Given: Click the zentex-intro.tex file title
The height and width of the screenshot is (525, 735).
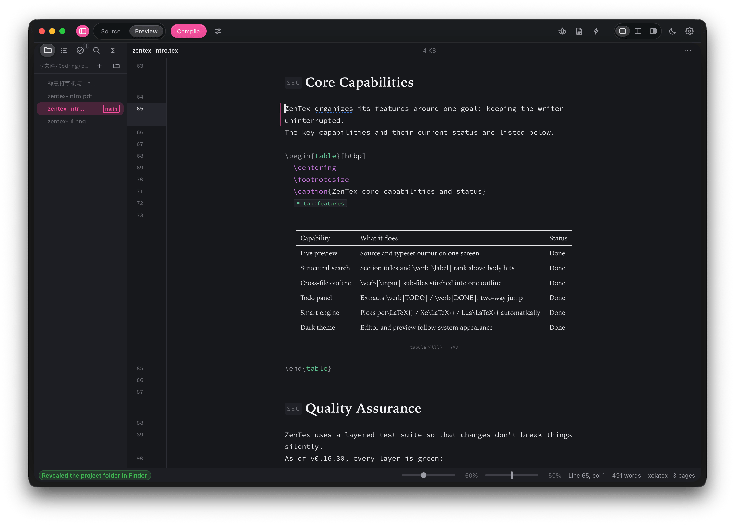Looking at the screenshot, I should tap(155, 51).
